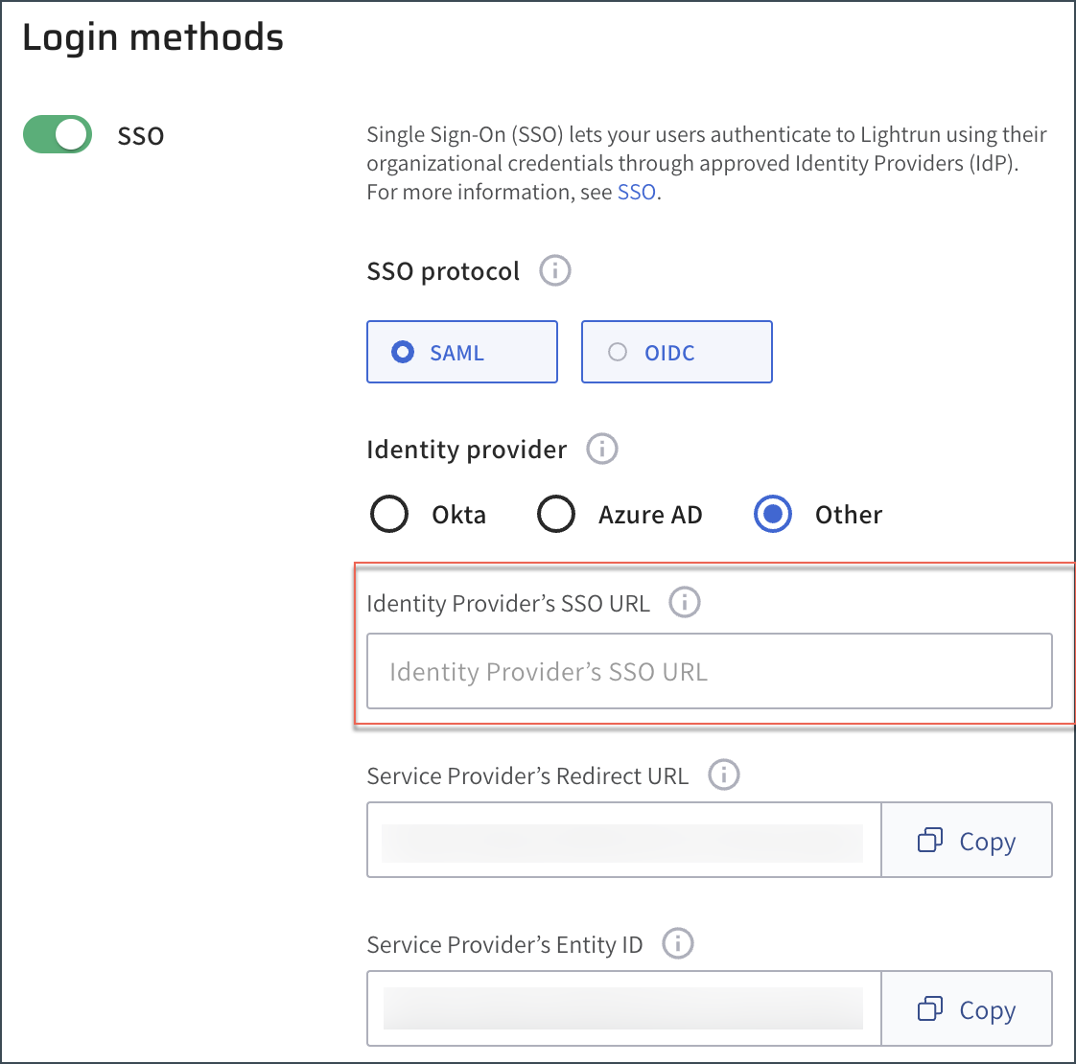Click the Login methods heading
The image size is (1076, 1064).
(x=152, y=37)
